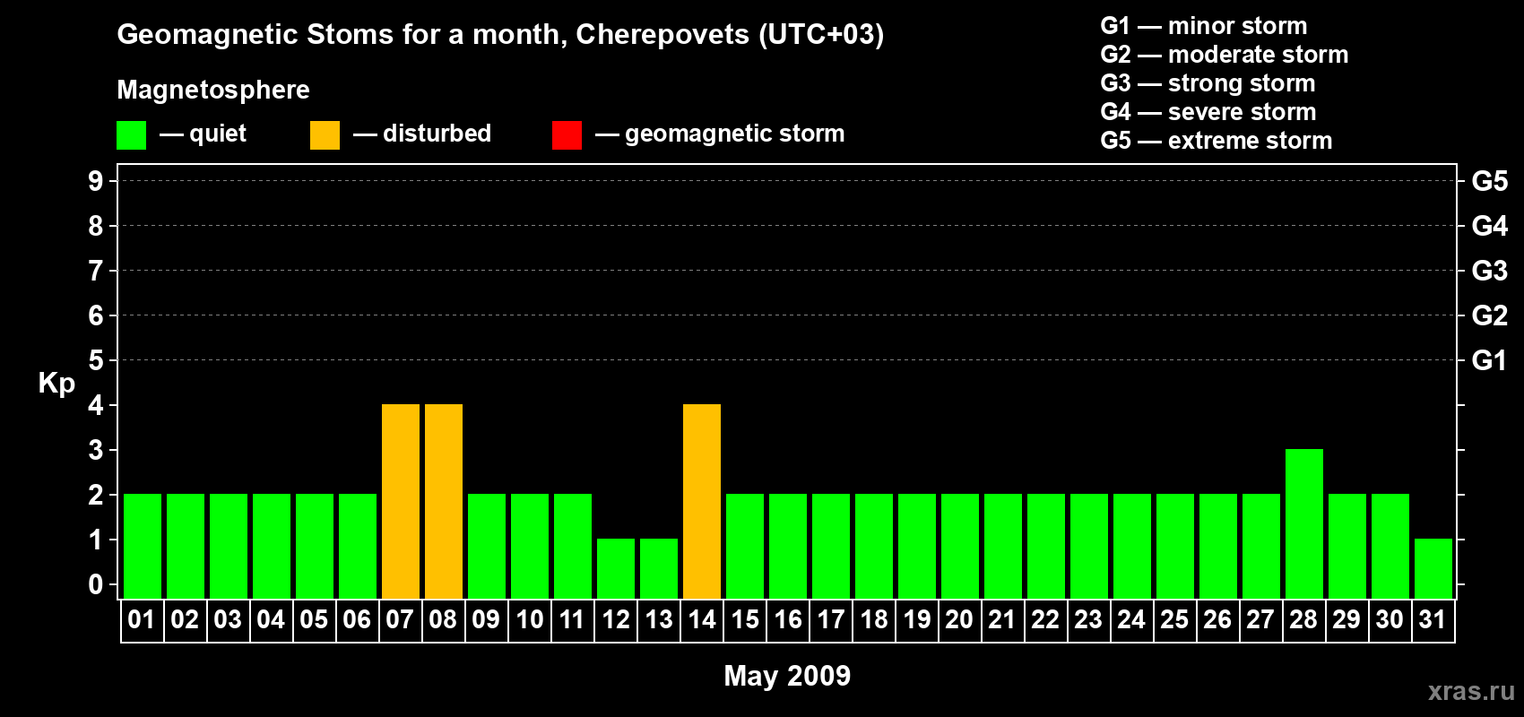Click the green quiet legend swatch
The height and width of the screenshot is (717, 1524).
[x=131, y=135]
